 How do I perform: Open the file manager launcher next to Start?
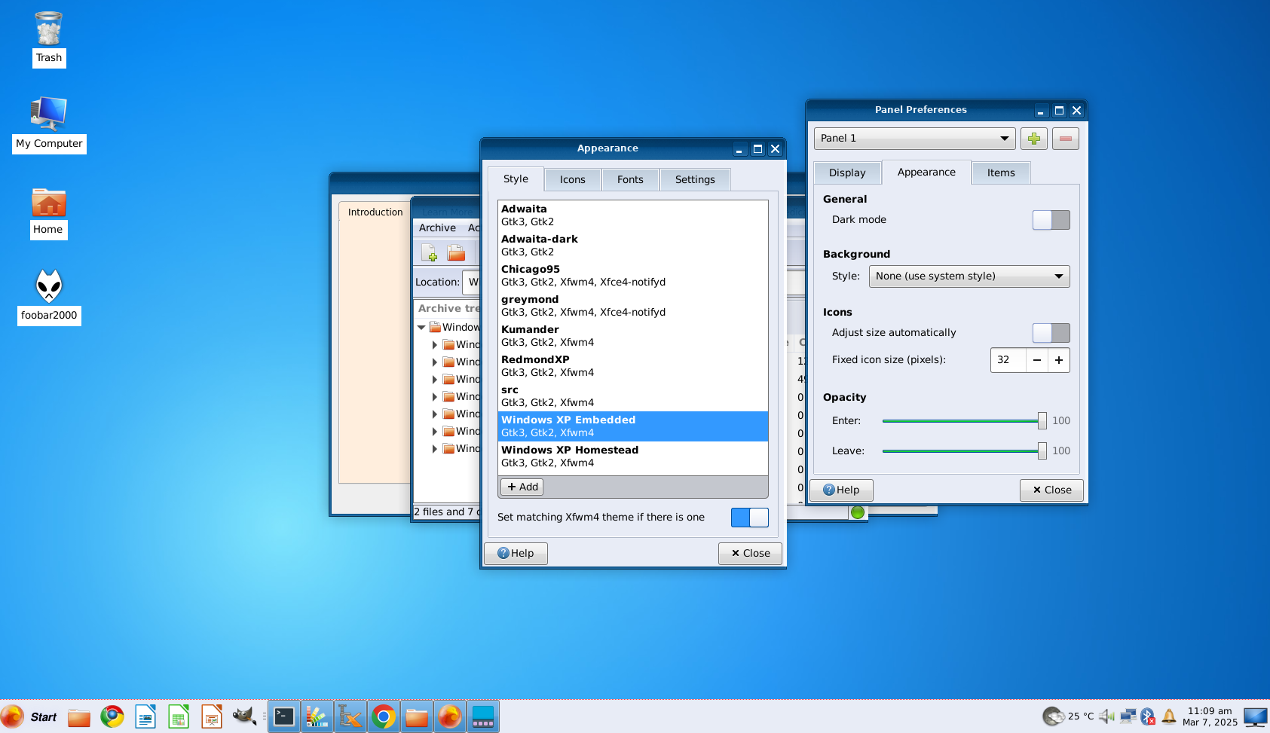point(79,716)
